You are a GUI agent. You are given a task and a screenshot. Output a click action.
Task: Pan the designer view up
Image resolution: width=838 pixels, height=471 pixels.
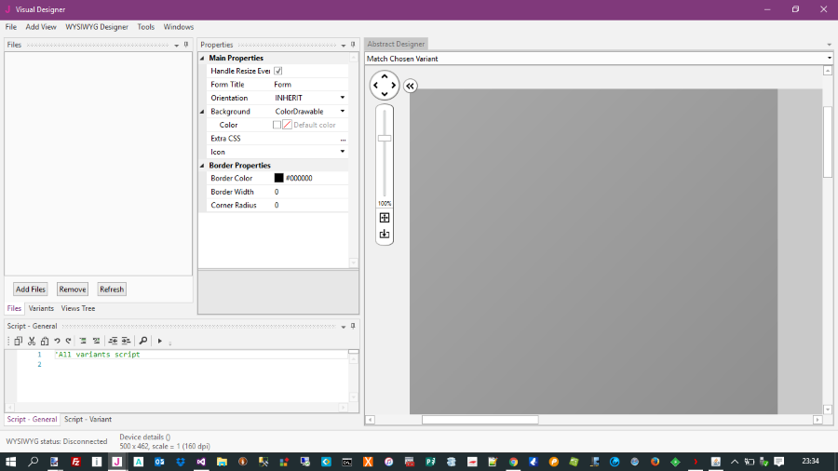coord(385,77)
